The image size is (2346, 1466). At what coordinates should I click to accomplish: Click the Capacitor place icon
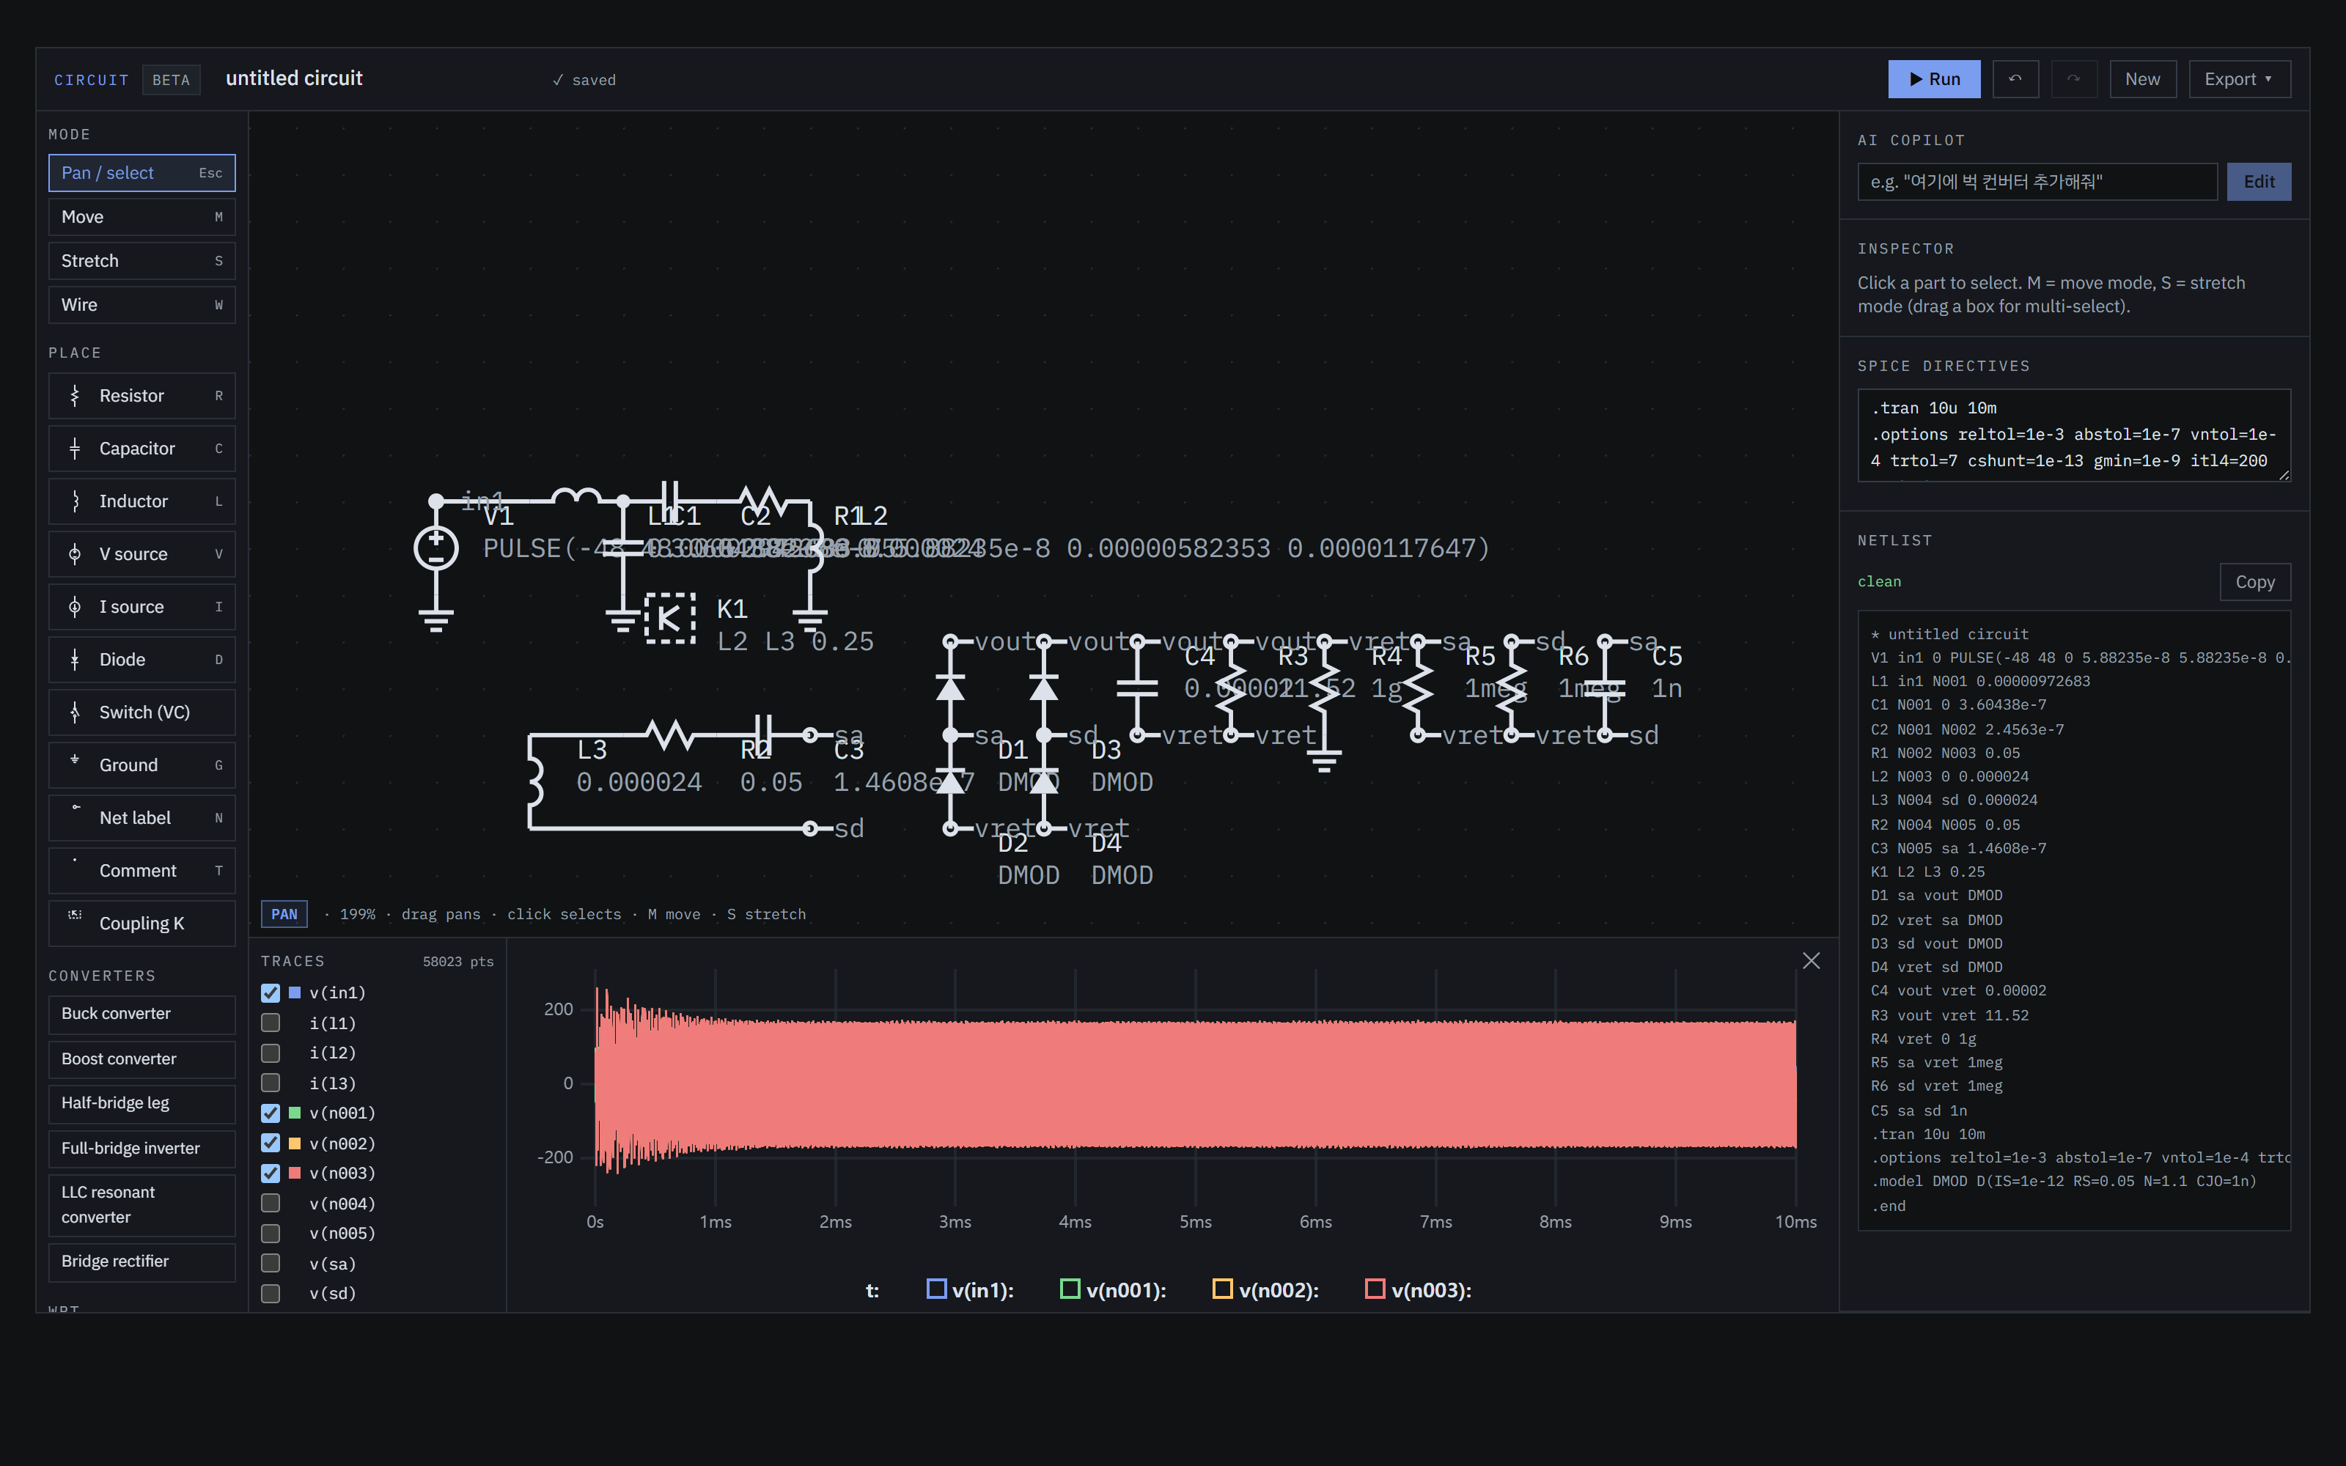pos(75,449)
